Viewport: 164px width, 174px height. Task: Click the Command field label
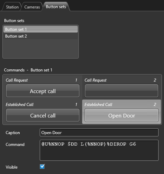15,145
